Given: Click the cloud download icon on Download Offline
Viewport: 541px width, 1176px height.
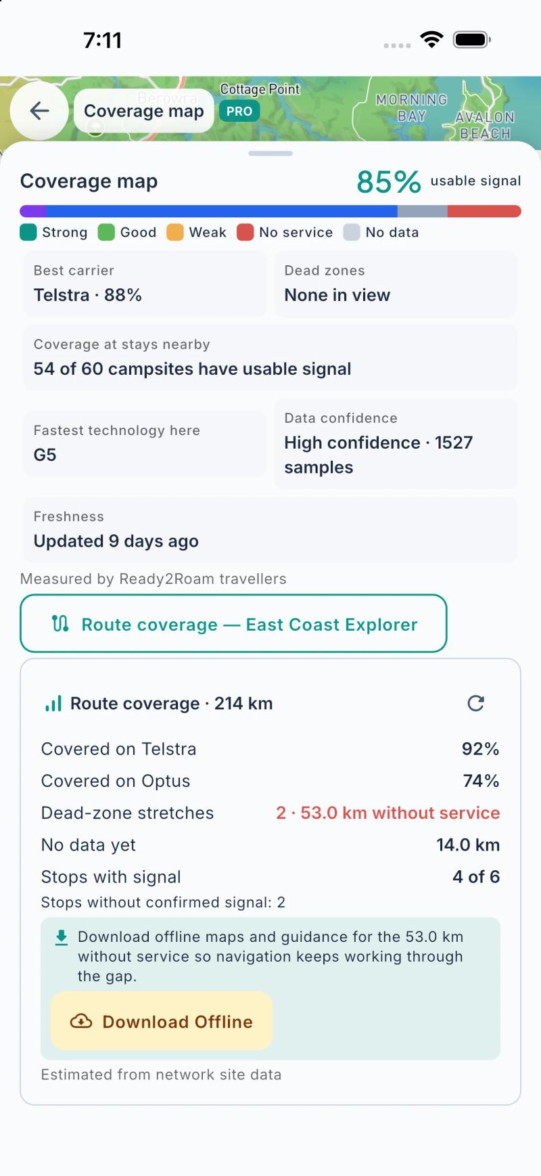Looking at the screenshot, I should click(x=81, y=1021).
